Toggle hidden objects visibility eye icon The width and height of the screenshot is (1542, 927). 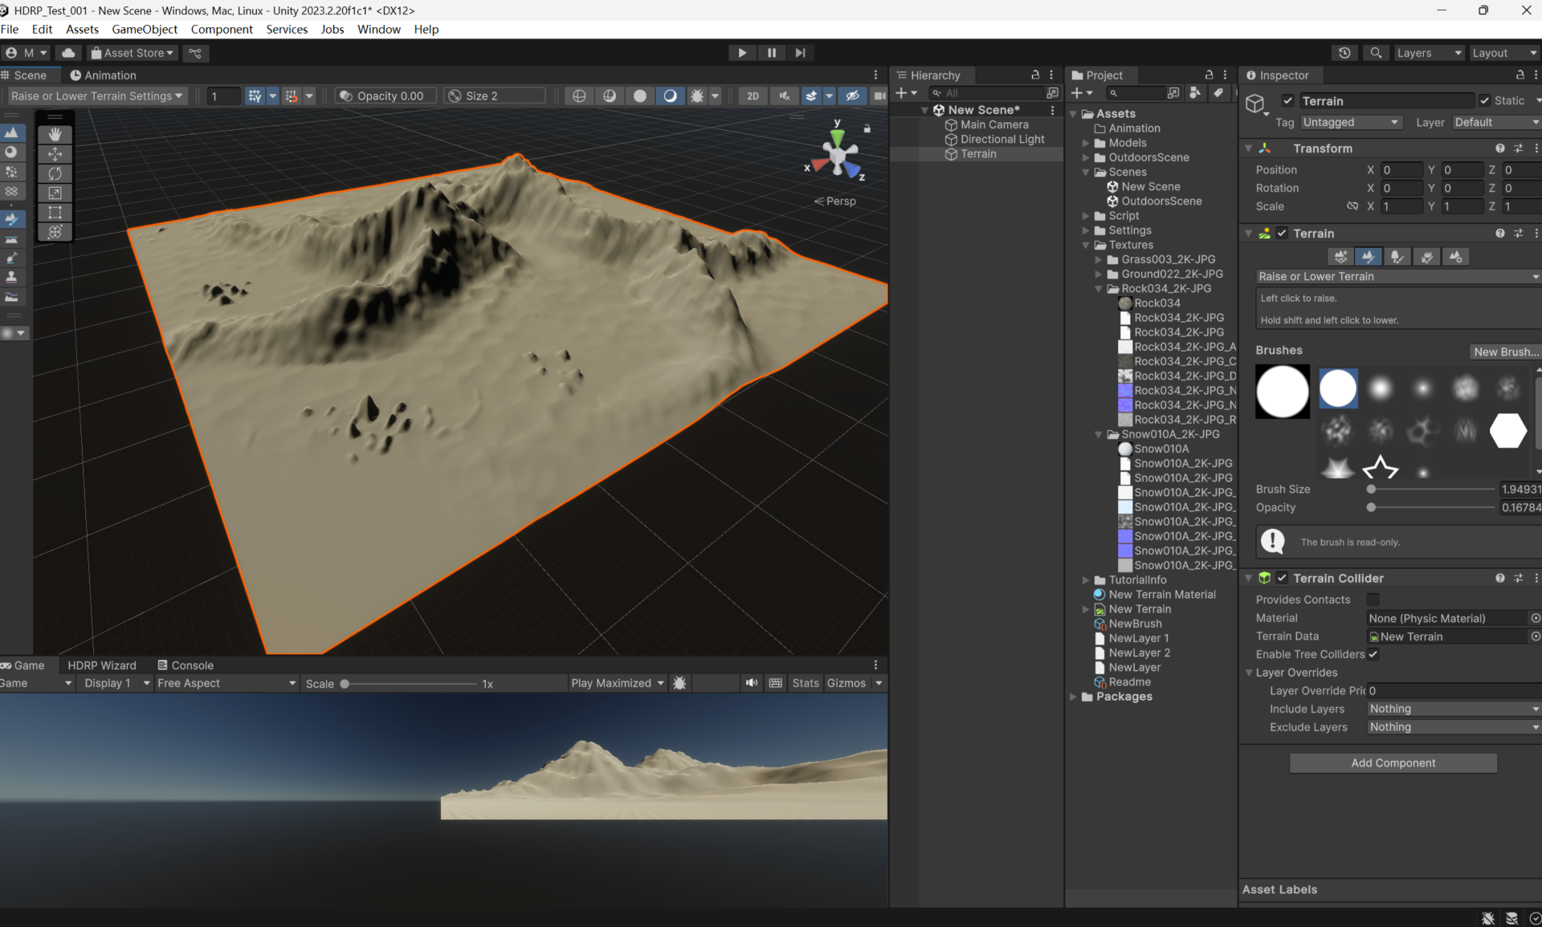852,96
